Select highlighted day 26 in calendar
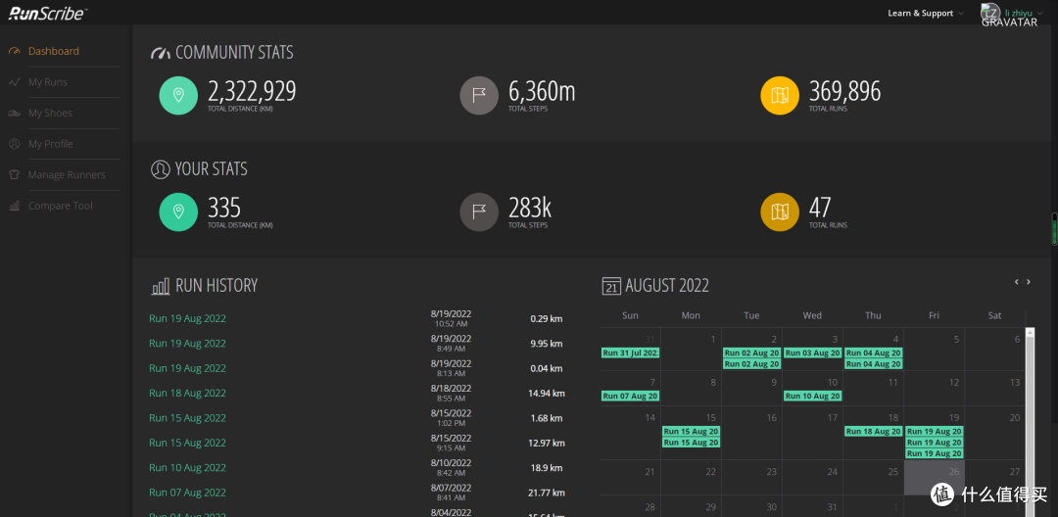The width and height of the screenshot is (1058, 517). [934, 477]
